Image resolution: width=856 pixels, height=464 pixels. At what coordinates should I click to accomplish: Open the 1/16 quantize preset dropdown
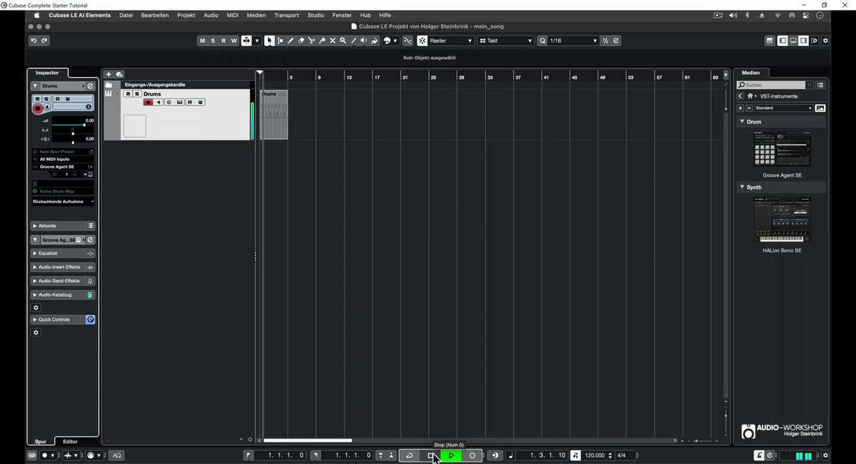click(x=573, y=41)
